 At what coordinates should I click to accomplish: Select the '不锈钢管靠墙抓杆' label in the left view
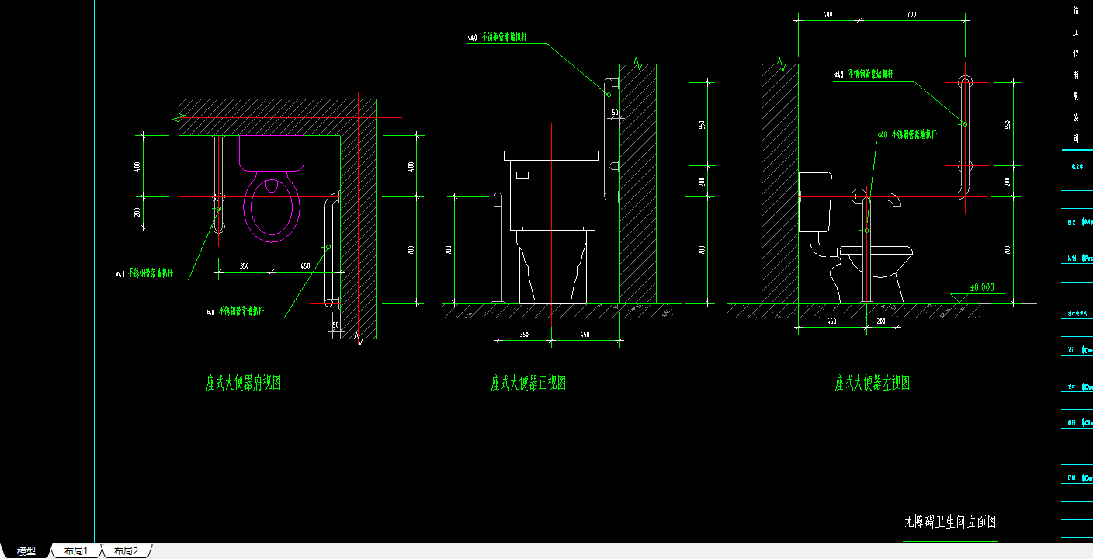click(870, 75)
